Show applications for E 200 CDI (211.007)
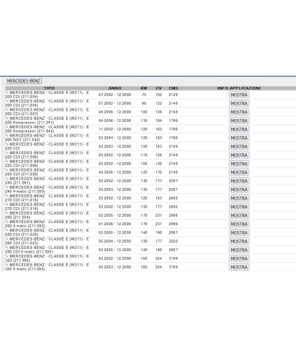The height and width of the screenshot is (347, 296). click(239, 112)
